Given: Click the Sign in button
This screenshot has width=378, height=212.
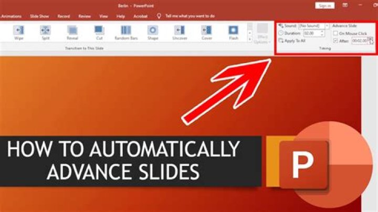Looking at the screenshot, I should coord(324,5).
